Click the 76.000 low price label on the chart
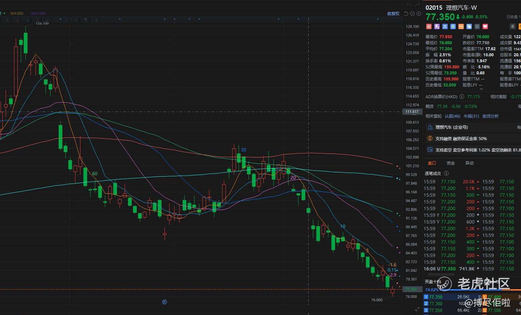Image resolution: width=521 pixels, height=315 pixels. (377, 300)
